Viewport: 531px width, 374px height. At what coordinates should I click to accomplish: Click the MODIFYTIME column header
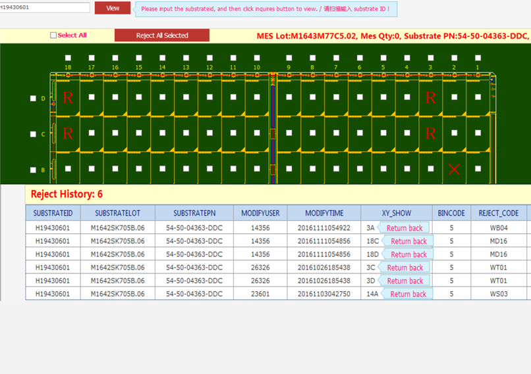coord(324,213)
